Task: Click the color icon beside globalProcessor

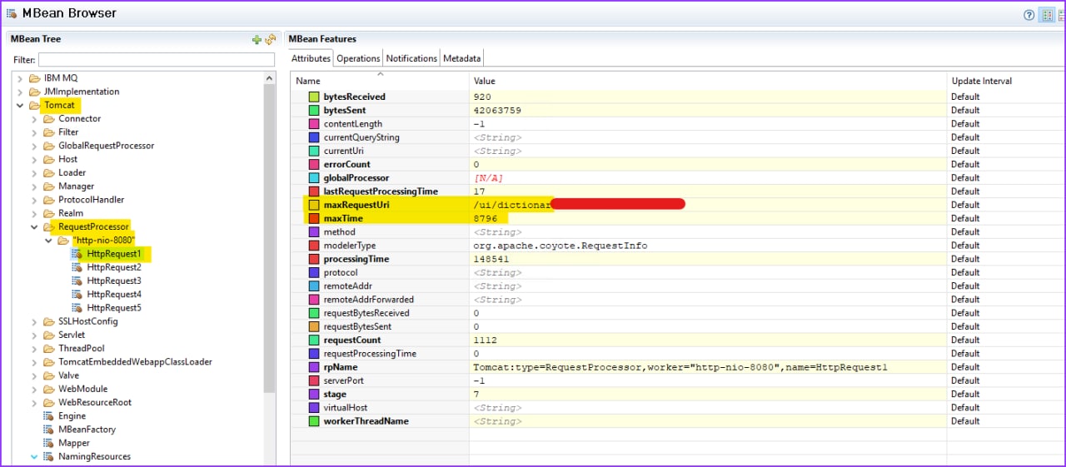Action: 314,178
